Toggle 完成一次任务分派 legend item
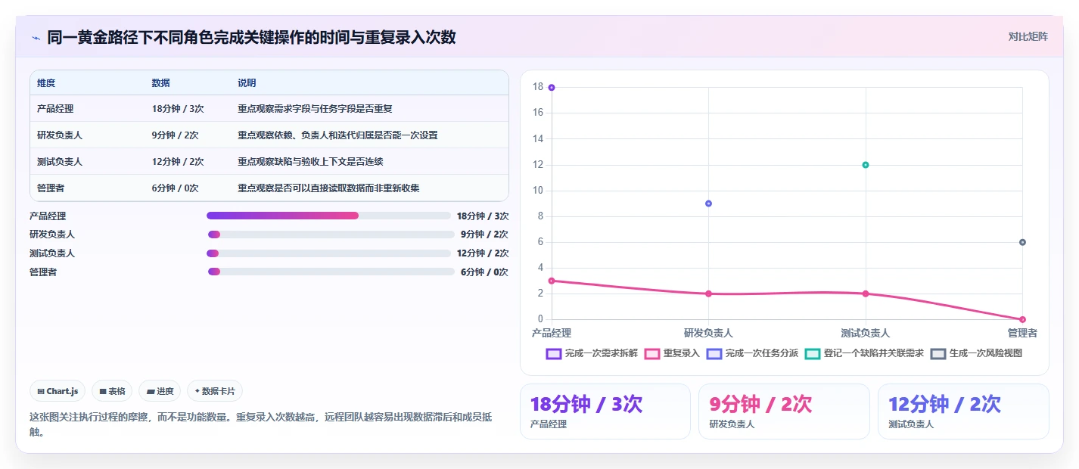Screen dimensions: 1079x469 point(752,353)
